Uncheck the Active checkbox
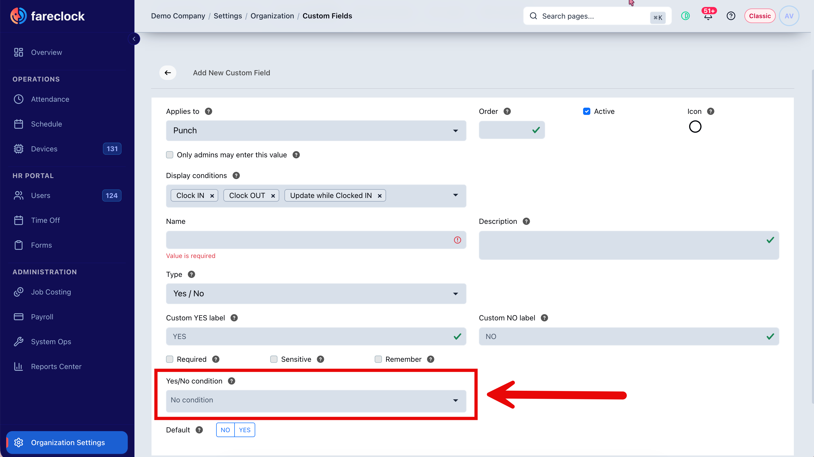This screenshot has width=814, height=457. [586, 111]
